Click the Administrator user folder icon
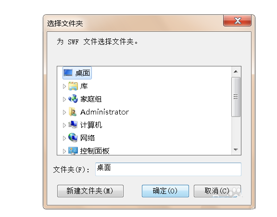 73,112
